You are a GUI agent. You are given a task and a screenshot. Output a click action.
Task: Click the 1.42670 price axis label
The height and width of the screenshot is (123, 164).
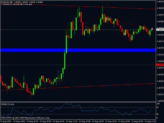pyautogui.click(x=160, y=94)
